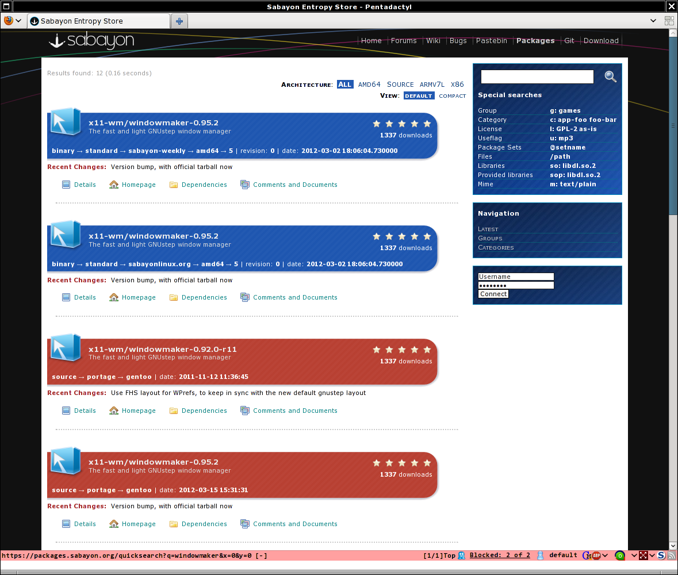
Task: Open the list-all-tabs dropdown arrow
Action: pos(653,21)
